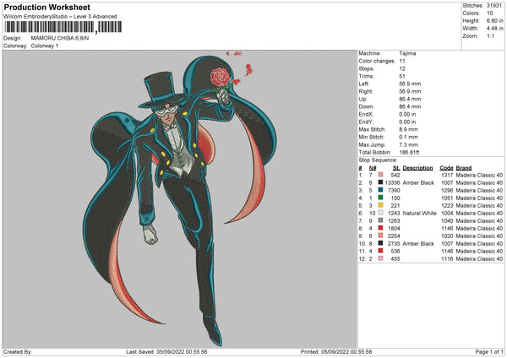This screenshot has width=507, height=358.
Task: Click thread code '1296'
Action: coord(447,190)
